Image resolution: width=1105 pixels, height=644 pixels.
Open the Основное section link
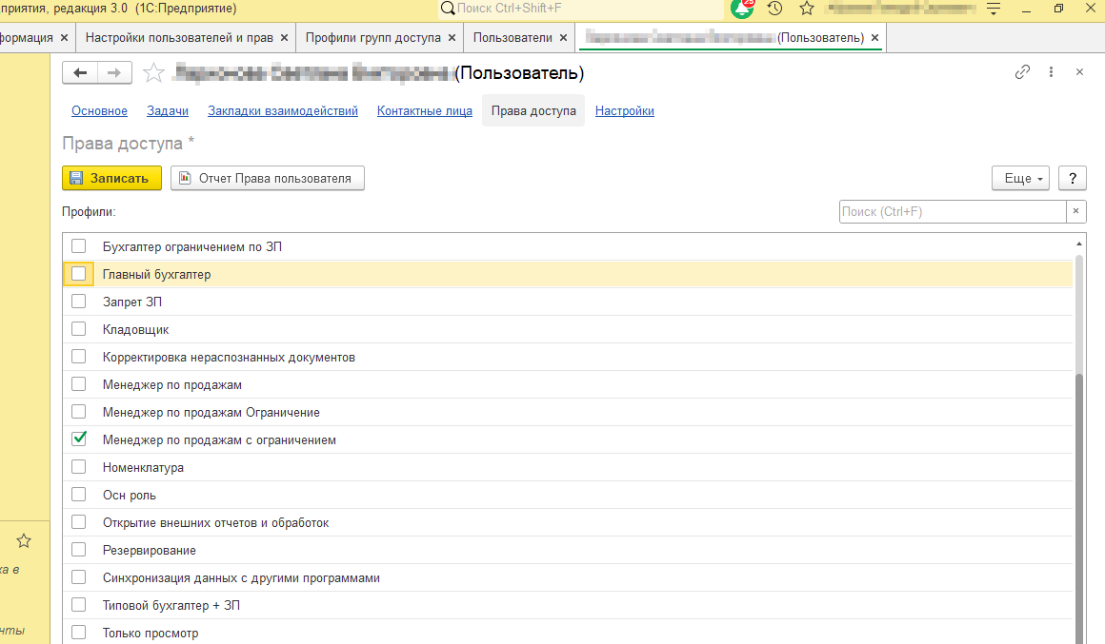coord(99,110)
